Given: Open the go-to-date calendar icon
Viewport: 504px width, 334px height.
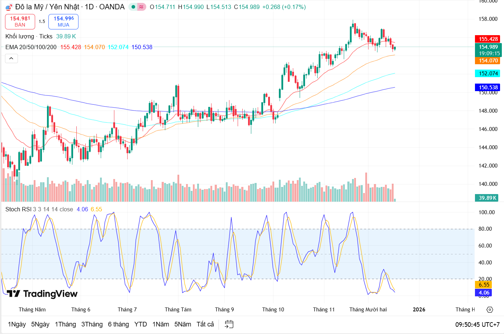Looking at the screenshot, I should click(x=228, y=324).
